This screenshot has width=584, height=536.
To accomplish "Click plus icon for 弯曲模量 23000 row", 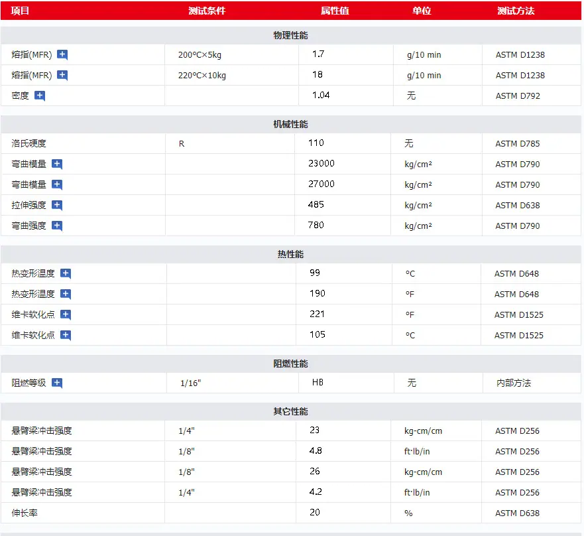I will click(56, 164).
